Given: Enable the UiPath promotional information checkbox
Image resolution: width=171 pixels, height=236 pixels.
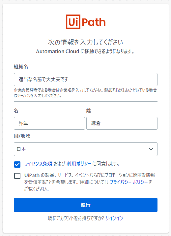Looking at the screenshot, I should [x=17, y=176].
